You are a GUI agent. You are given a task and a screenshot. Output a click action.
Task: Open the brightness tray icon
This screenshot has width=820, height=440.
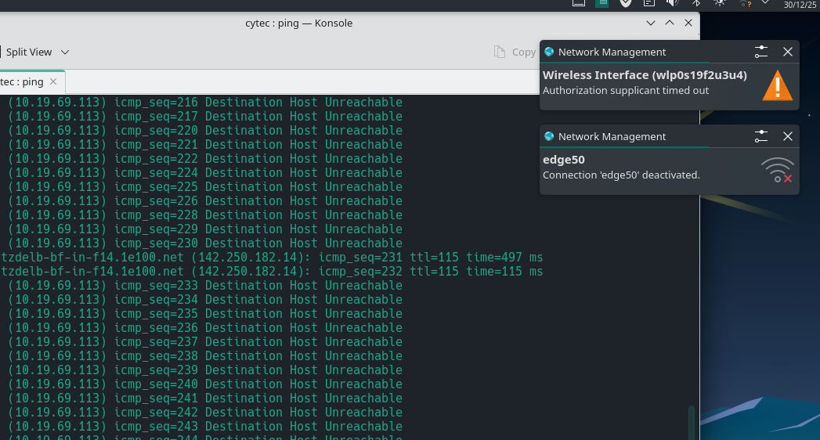pyautogui.click(x=719, y=3)
